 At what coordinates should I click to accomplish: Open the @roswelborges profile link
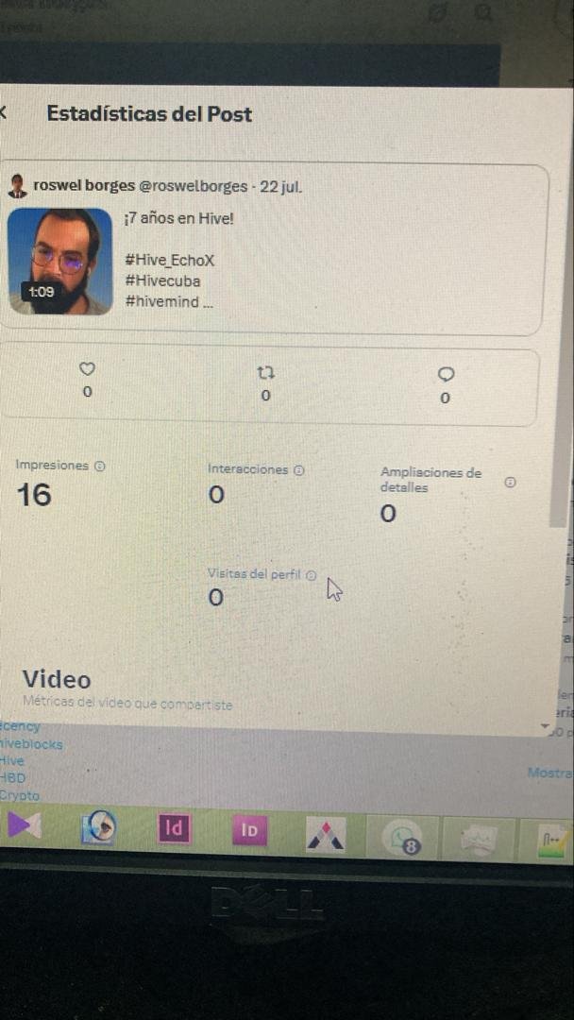click(194, 187)
